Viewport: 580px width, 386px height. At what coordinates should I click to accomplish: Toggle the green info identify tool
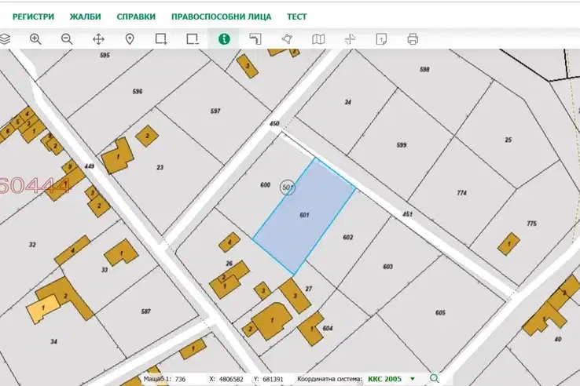pyautogui.click(x=224, y=38)
